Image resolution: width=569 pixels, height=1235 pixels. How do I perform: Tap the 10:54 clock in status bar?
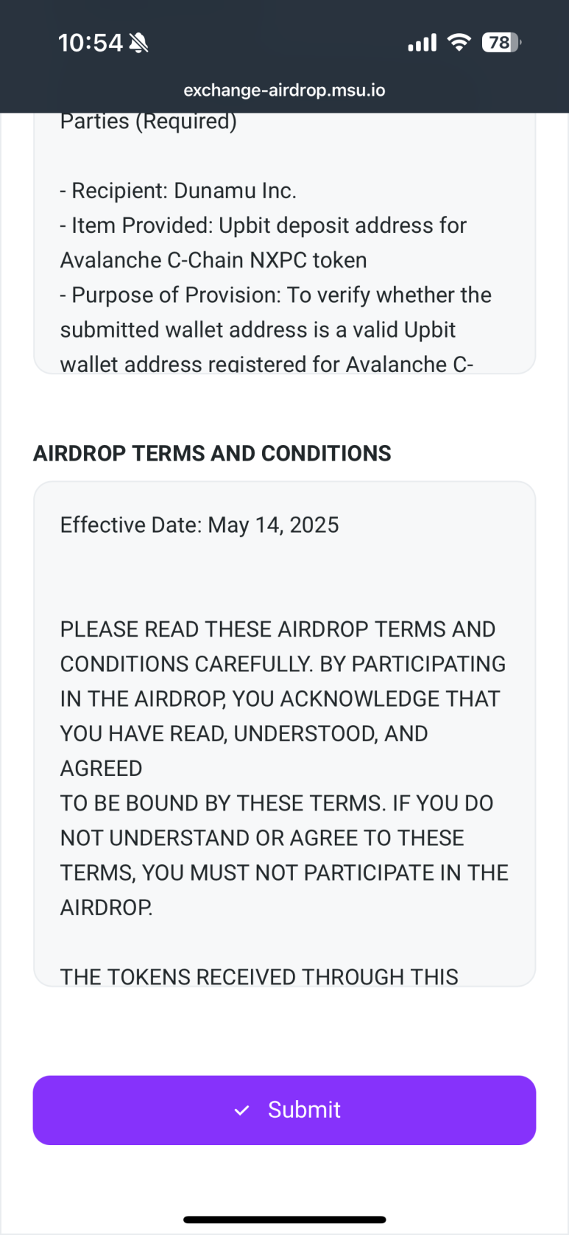coord(90,43)
